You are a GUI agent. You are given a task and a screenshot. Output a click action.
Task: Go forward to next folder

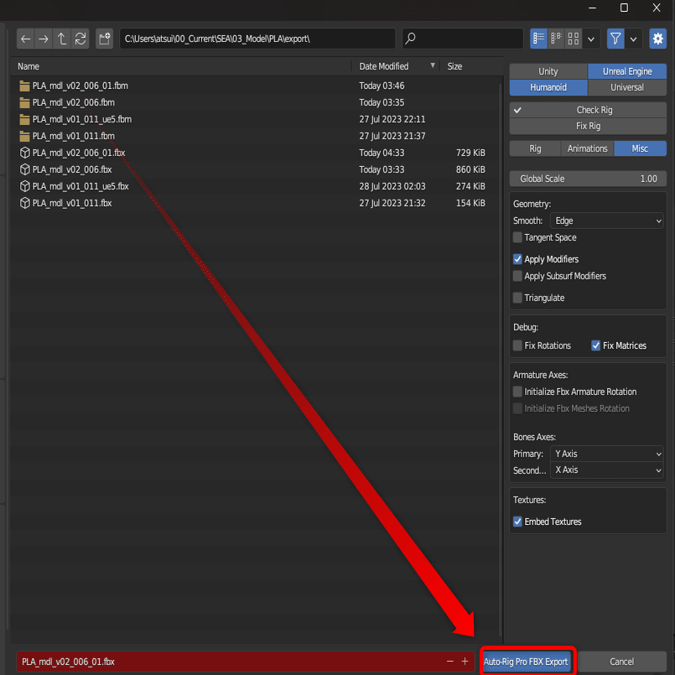tap(44, 39)
